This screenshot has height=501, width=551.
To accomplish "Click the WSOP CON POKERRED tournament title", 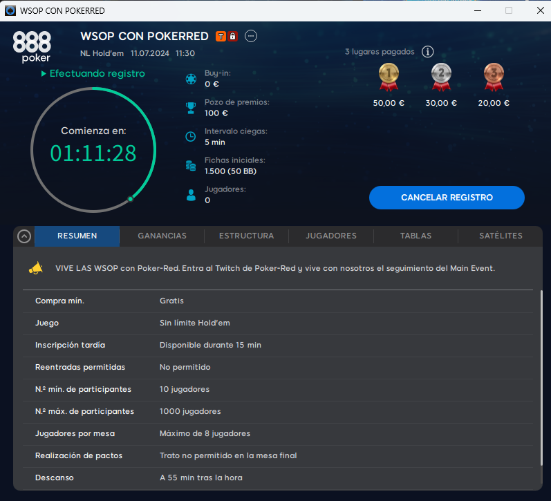I will pyautogui.click(x=144, y=36).
